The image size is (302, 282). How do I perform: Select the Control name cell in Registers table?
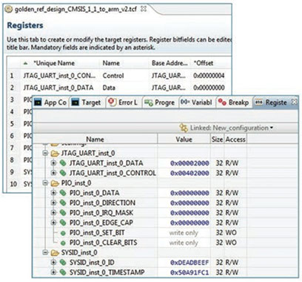[x=113, y=76]
